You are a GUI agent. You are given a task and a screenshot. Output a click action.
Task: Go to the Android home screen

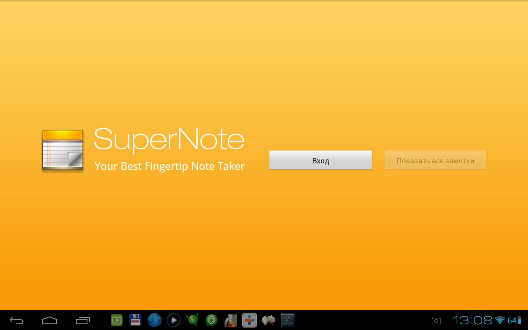49,321
